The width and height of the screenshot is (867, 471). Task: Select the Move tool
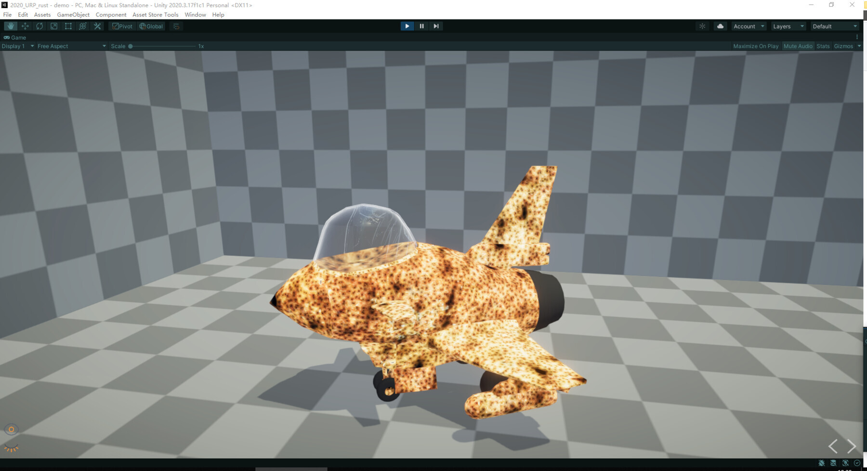pos(25,26)
